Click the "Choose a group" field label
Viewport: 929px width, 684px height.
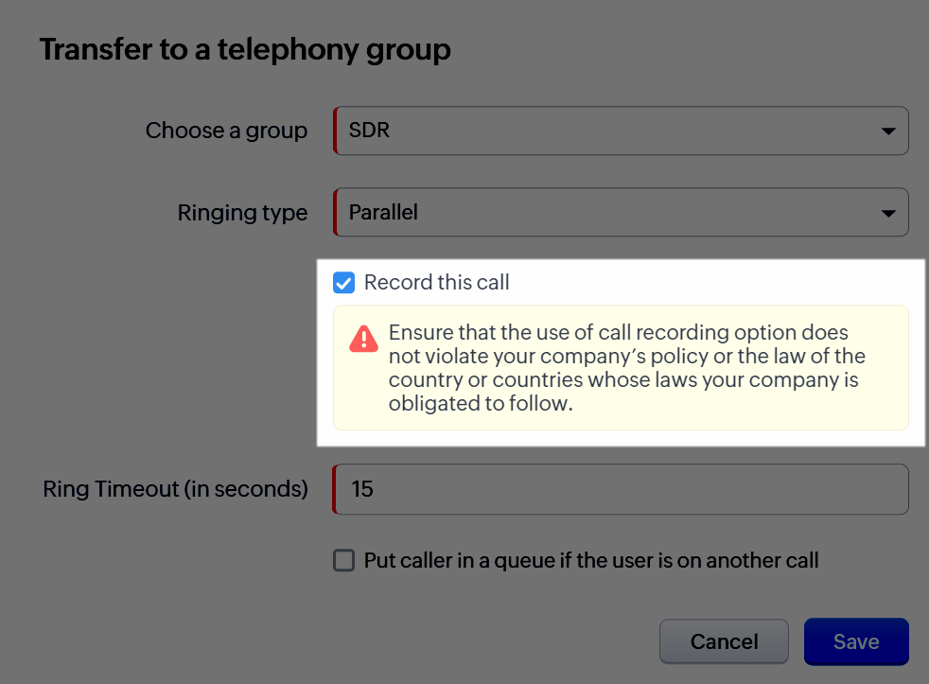click(226, 131)
